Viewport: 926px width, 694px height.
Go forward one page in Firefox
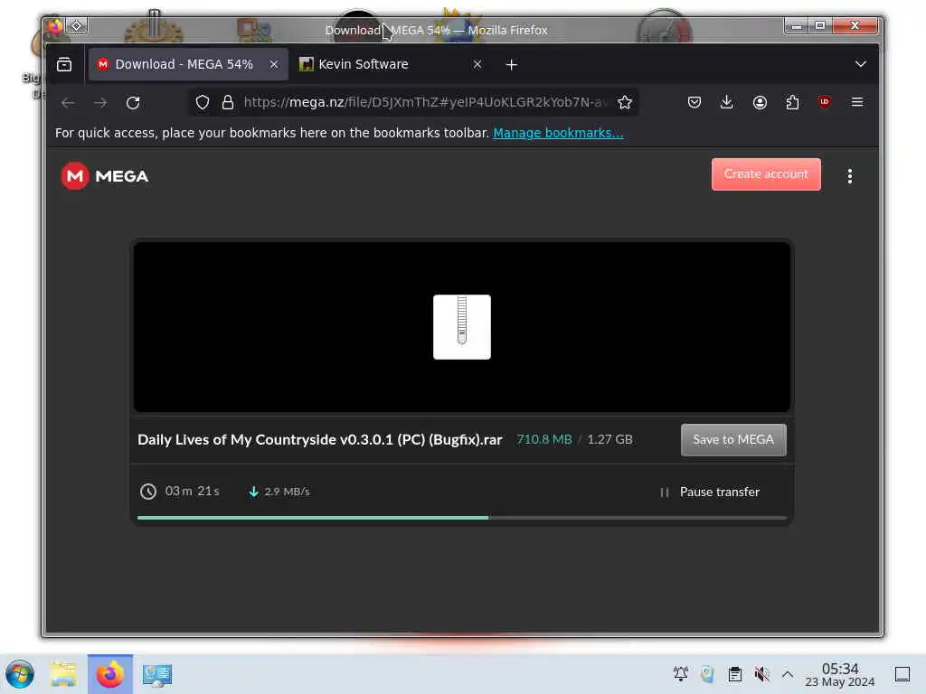pos(100,103)
